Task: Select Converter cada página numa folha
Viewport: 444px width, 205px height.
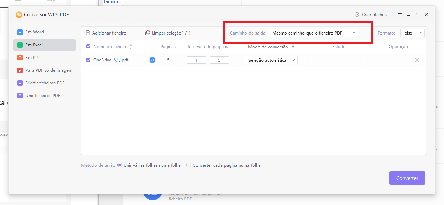Action: 224,165
